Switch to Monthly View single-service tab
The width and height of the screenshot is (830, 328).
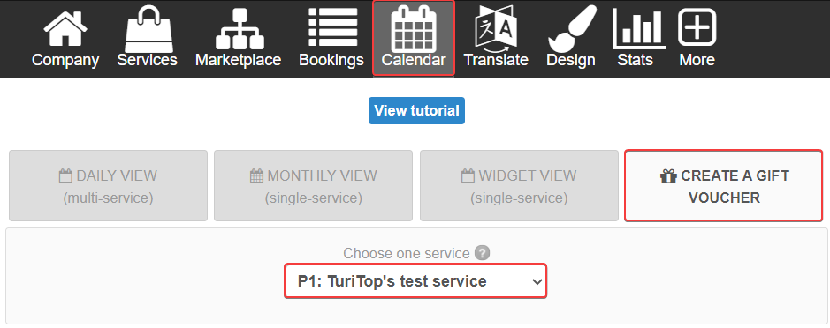(x=314, y=185)
